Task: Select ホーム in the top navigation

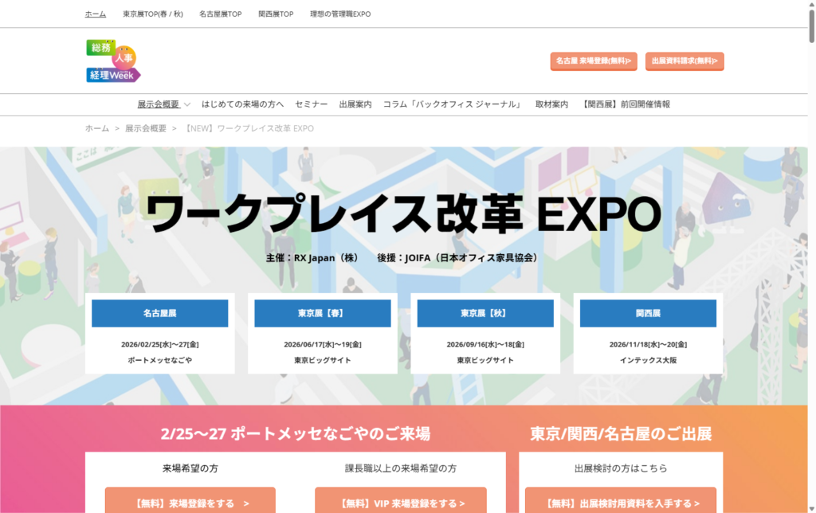Action: [x=96, y=14]
